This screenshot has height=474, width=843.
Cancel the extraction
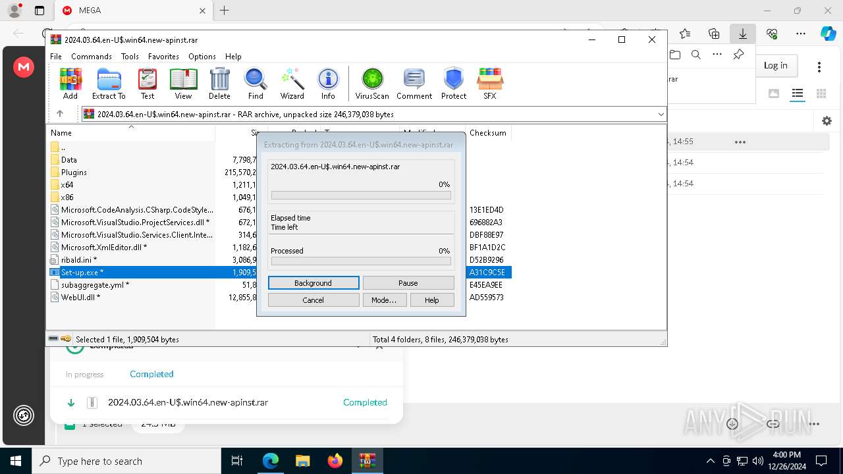coord(313,300)
